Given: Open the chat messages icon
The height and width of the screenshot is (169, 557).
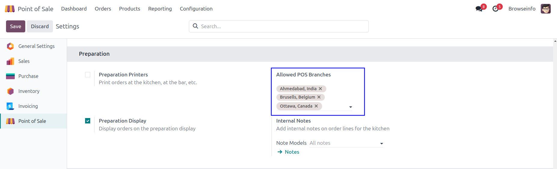Looking at the screenshot, I should (x=479, y=9).
